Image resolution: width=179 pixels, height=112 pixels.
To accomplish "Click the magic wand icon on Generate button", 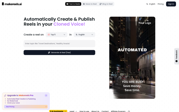I will point(49,53).
